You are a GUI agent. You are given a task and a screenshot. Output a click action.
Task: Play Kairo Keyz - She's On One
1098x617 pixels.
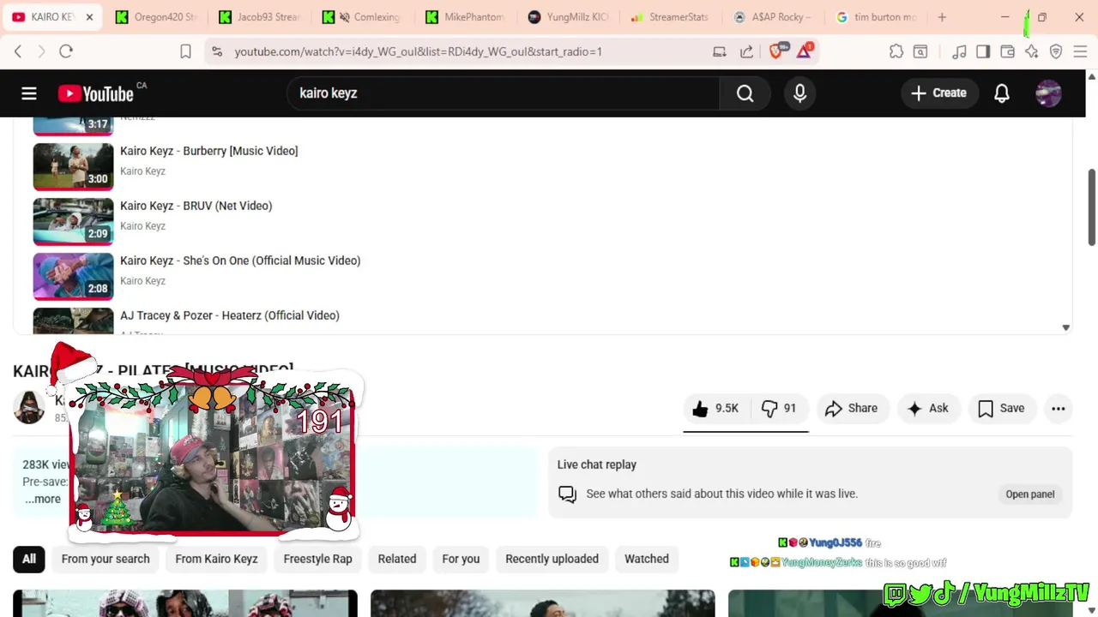[x=240, y=261]
